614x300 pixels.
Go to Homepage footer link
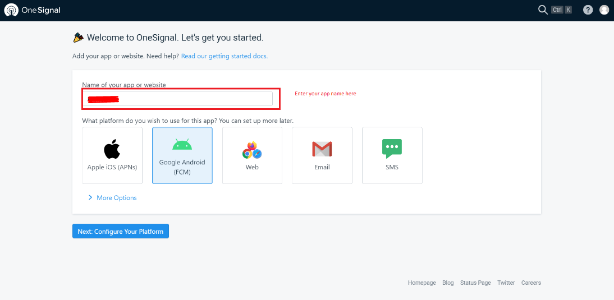pyautogui.click(x=421, y=283)
